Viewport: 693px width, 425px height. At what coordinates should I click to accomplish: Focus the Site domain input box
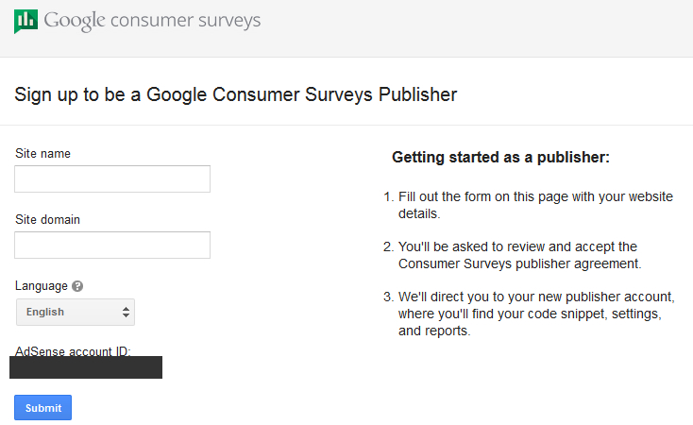point(112,246)
